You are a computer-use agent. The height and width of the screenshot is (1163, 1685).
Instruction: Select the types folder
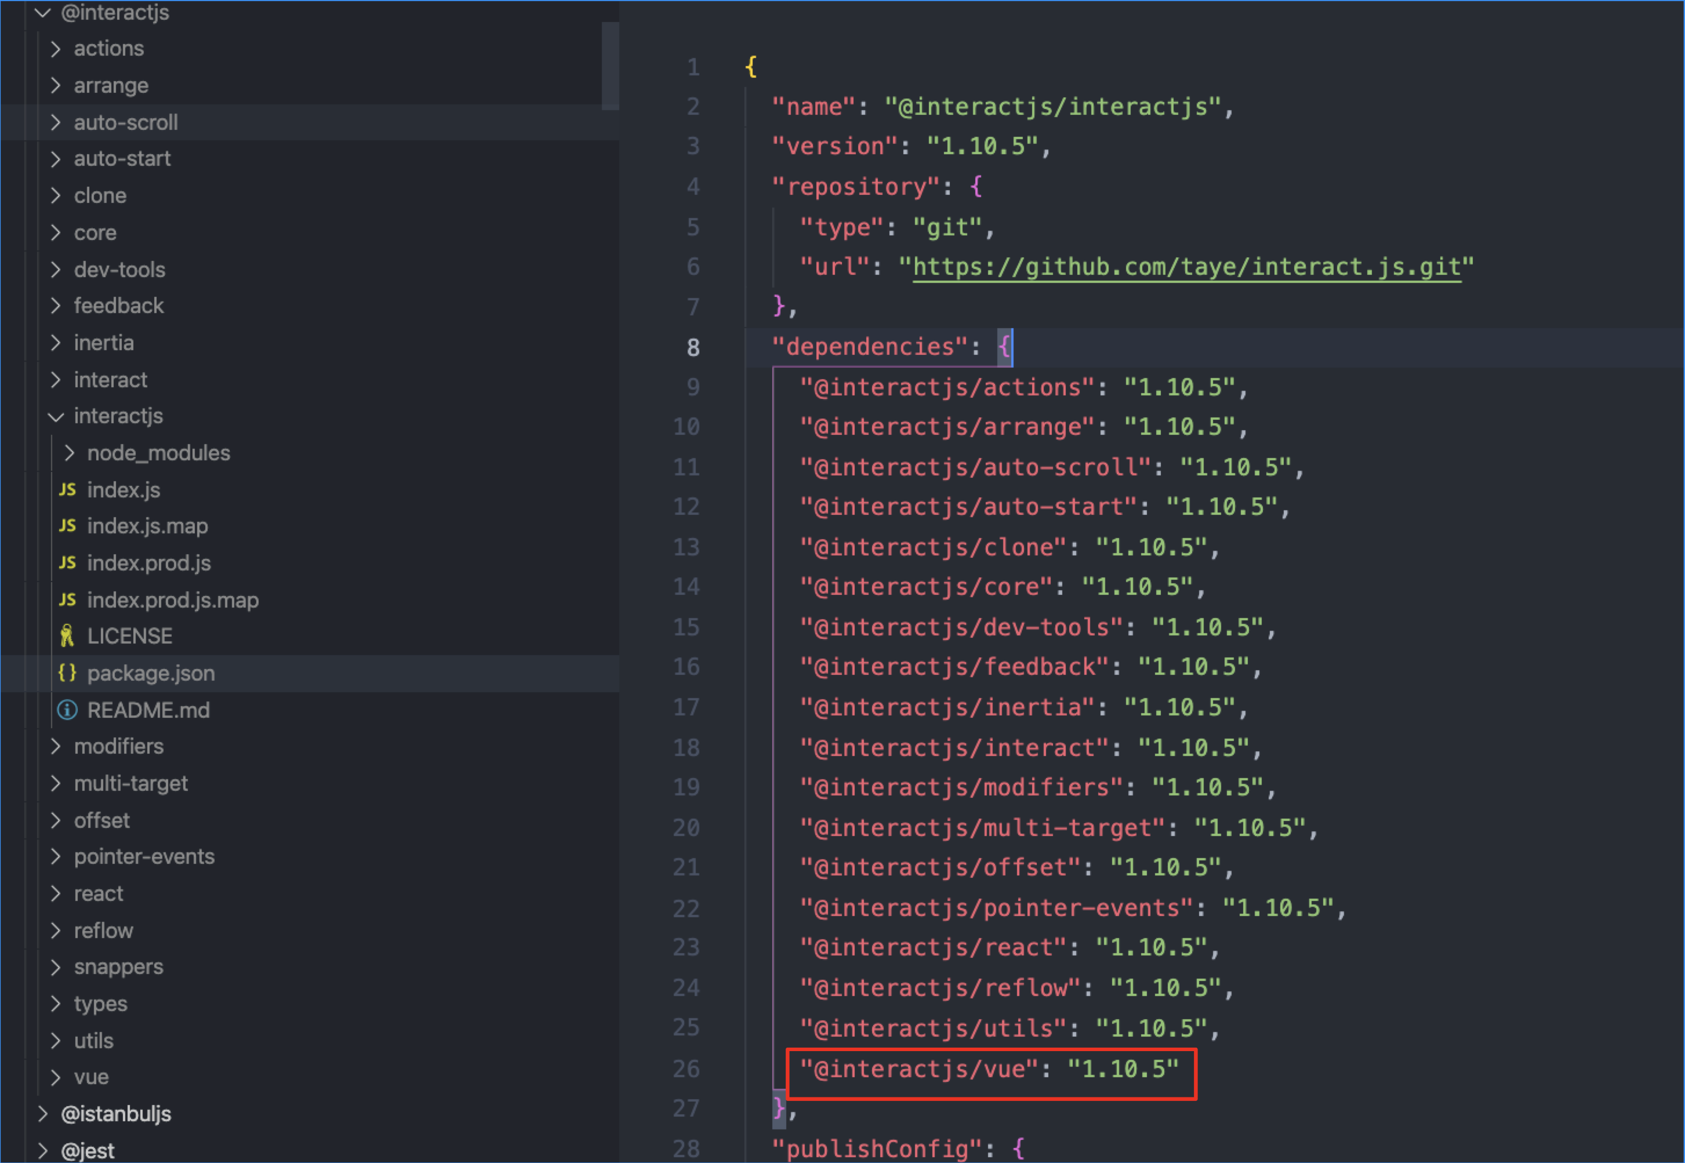(x=100, y=1004)
